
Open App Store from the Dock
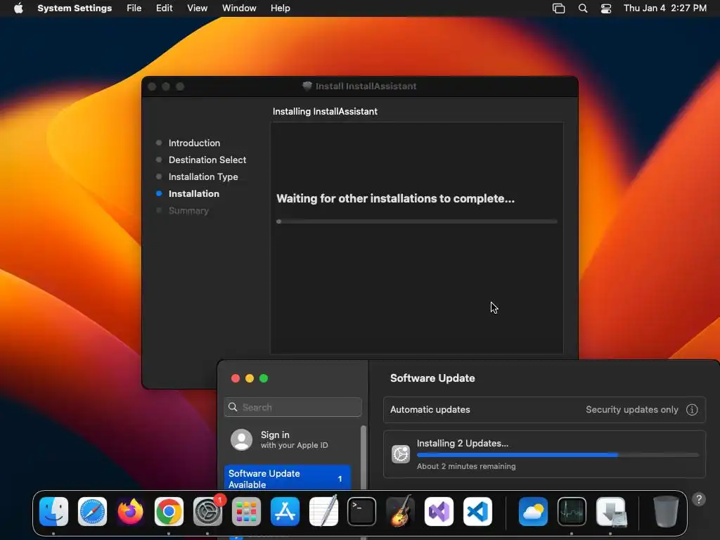point(285,512)
